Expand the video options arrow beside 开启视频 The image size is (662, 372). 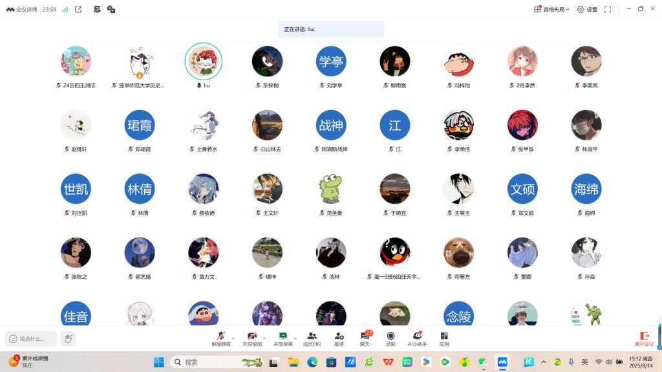tap(264, 338)
